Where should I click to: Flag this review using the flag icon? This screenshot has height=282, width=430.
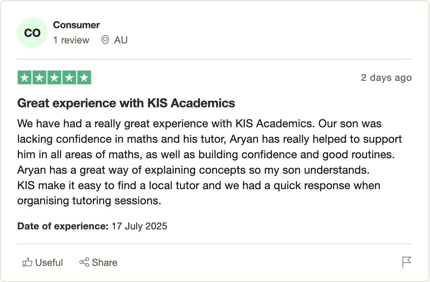(407, 262)
